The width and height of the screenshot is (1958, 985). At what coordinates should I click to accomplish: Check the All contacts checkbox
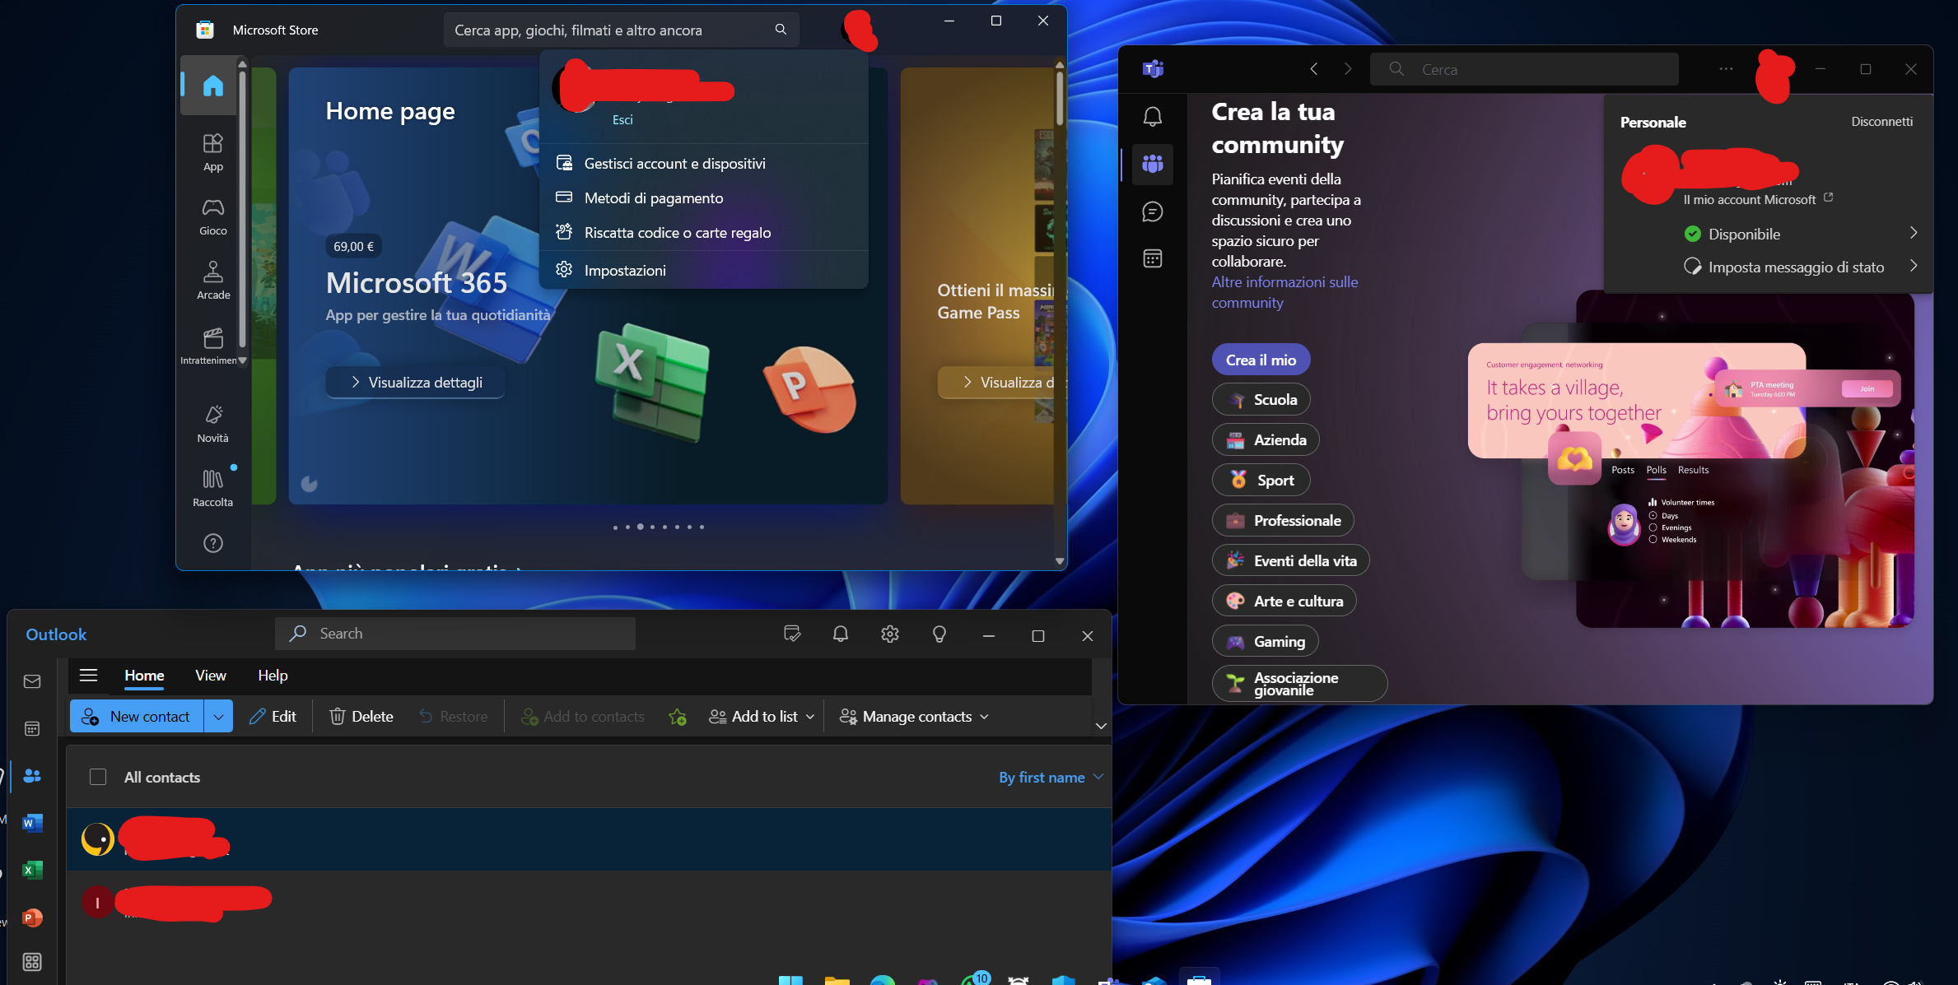[x=98, y=777]
